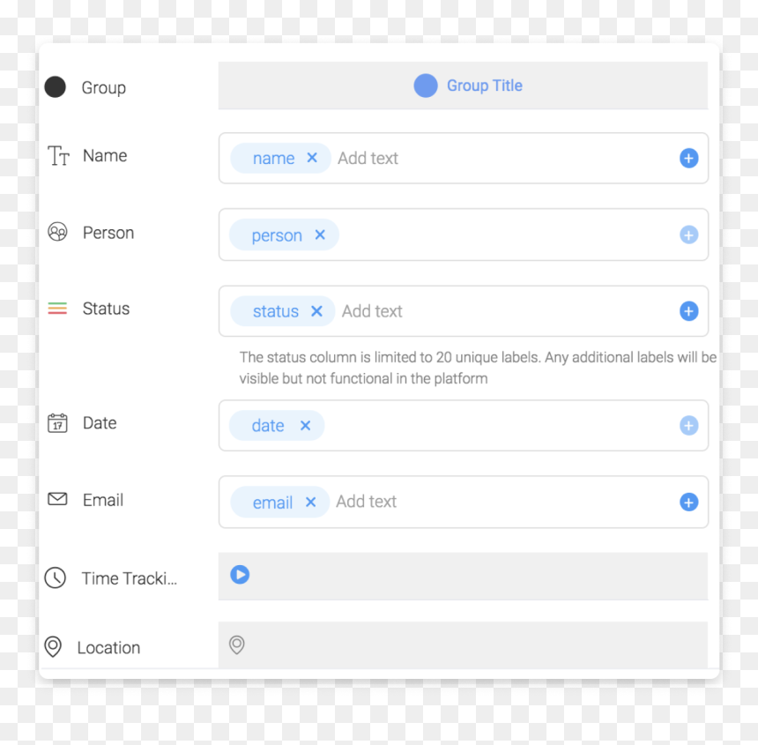Select the name tag chip
Image resolution: width=758 pixels, height=745 pixels.
pyautogui.click(x=280, y=158)
